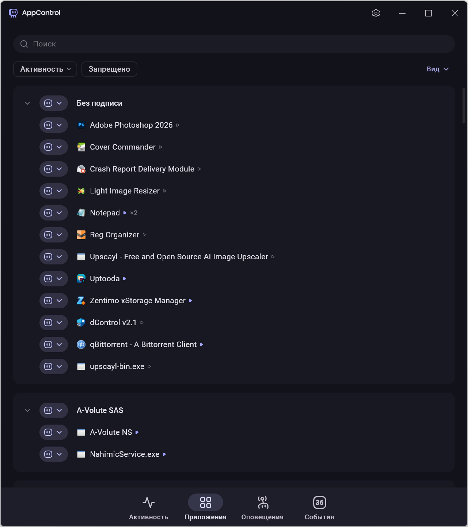
Task: Open the settings gear icon
Action: coord(376,13)
